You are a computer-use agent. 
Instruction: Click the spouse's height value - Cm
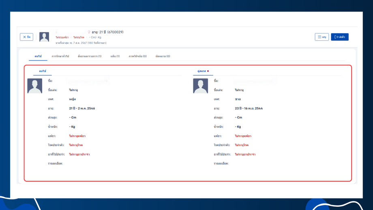click(238, 117)
